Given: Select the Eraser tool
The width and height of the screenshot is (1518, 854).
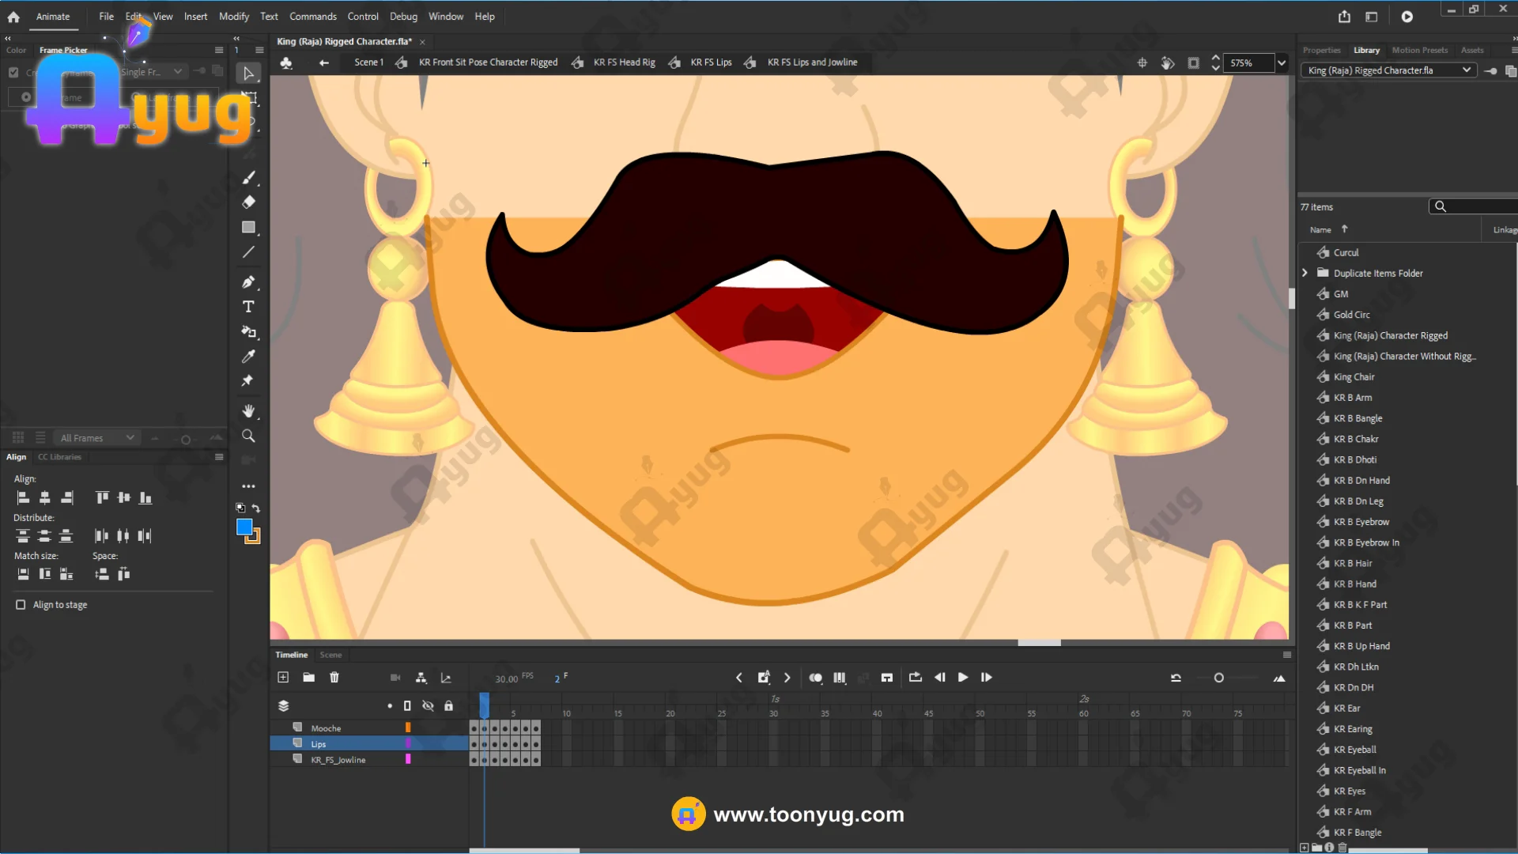Looking at the screenshot, I should point(248,202).
